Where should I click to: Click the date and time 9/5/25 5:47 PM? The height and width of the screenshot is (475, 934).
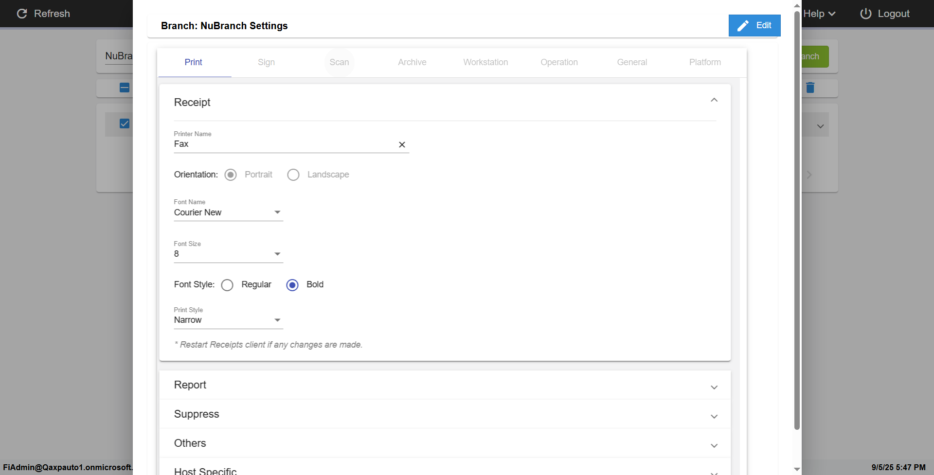(x=898, y=467)
